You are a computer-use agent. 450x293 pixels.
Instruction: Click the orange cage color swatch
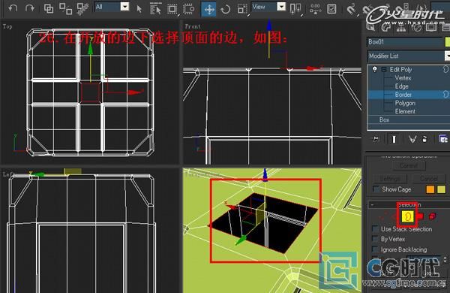click(430, 189)
